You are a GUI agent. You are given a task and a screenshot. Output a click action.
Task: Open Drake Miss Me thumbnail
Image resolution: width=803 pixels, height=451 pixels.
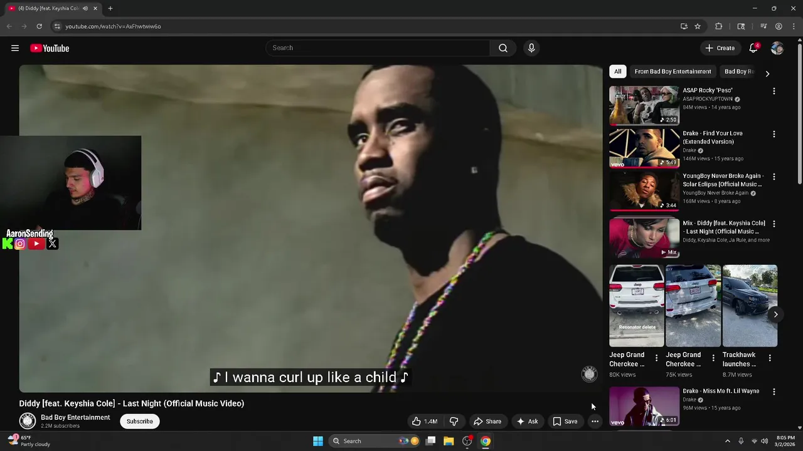point(644,406)
